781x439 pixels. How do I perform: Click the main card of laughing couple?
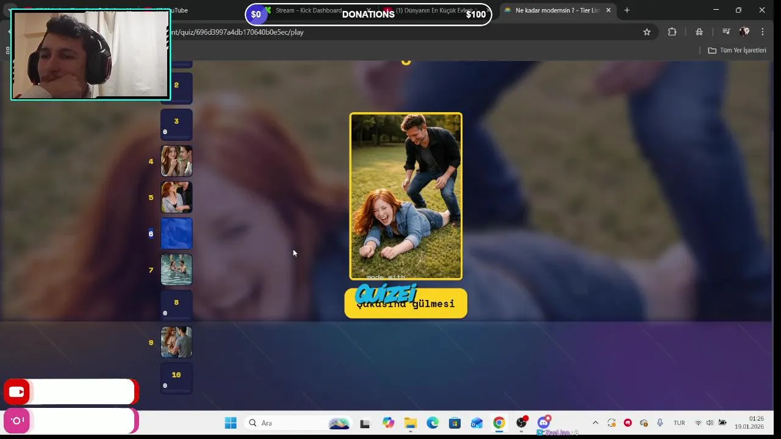coord(406,196)
